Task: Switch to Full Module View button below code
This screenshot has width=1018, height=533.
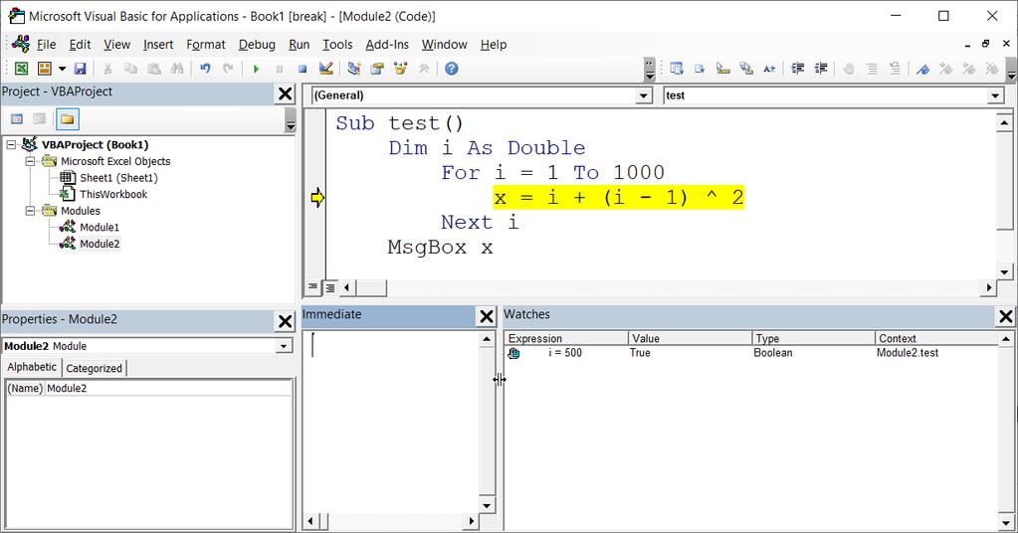Action: [330, 287]
